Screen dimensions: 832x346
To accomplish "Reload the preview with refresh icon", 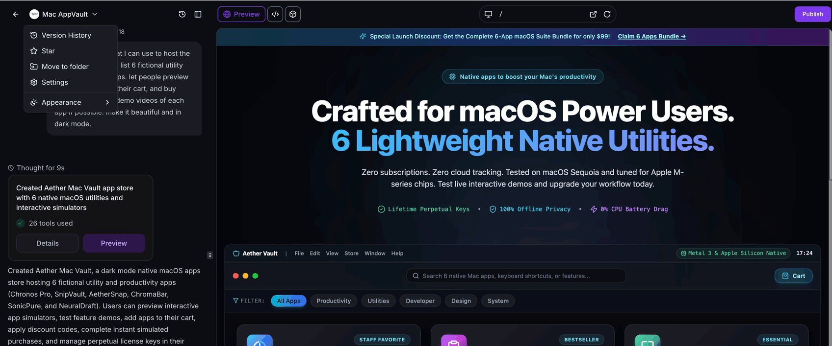I will pyautogui.click(x=607, y=14).
